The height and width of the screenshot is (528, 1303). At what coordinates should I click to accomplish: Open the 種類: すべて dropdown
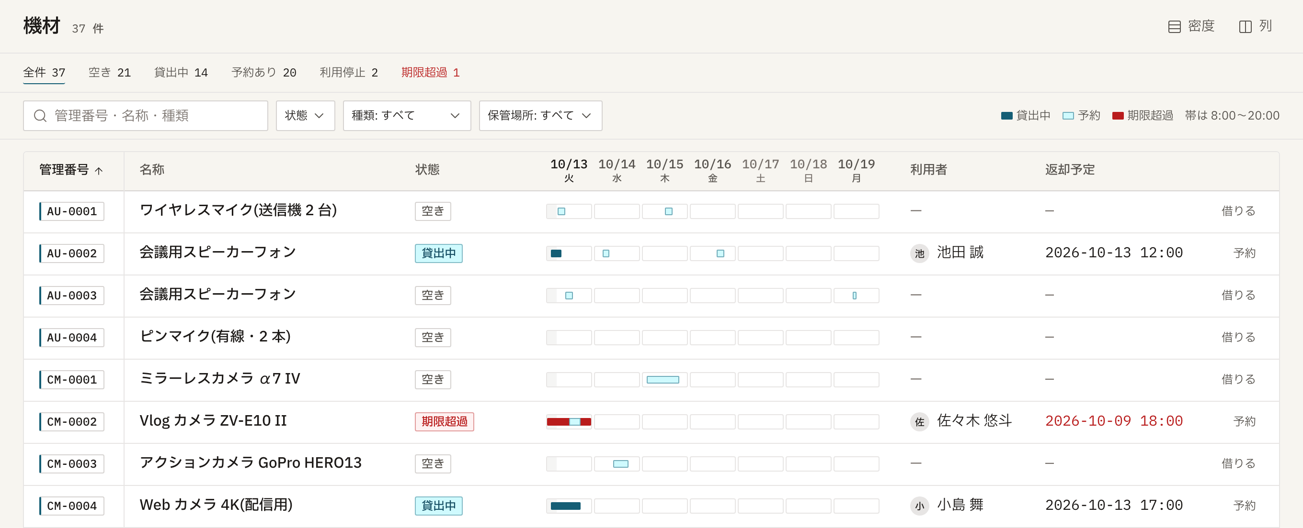[407, 116]
